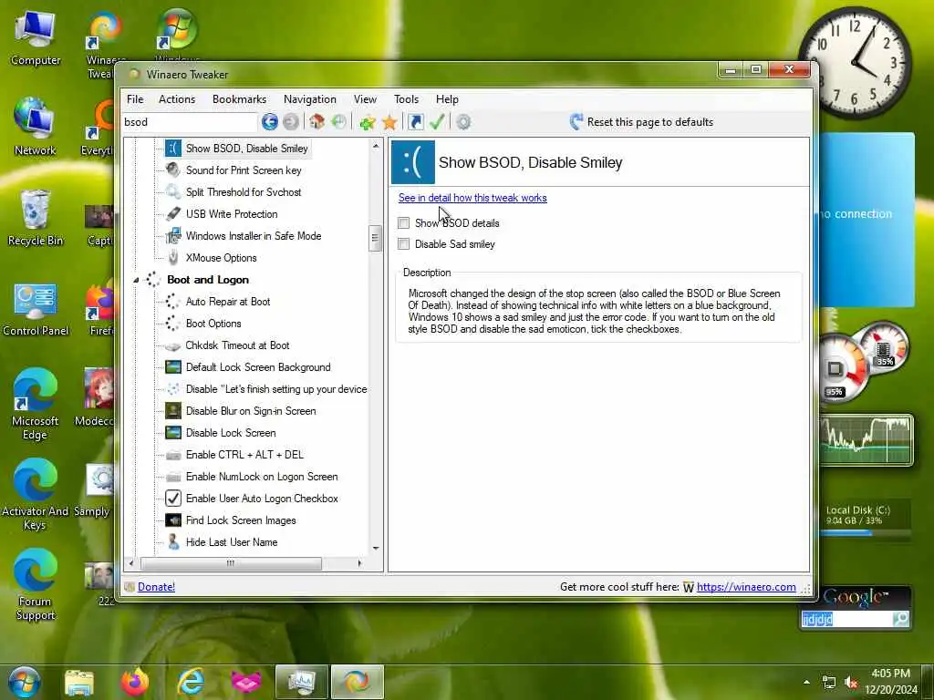Launch Firefox from the taskbar
The width and height of the screenshot is (934, 700).
click(135, 683)
